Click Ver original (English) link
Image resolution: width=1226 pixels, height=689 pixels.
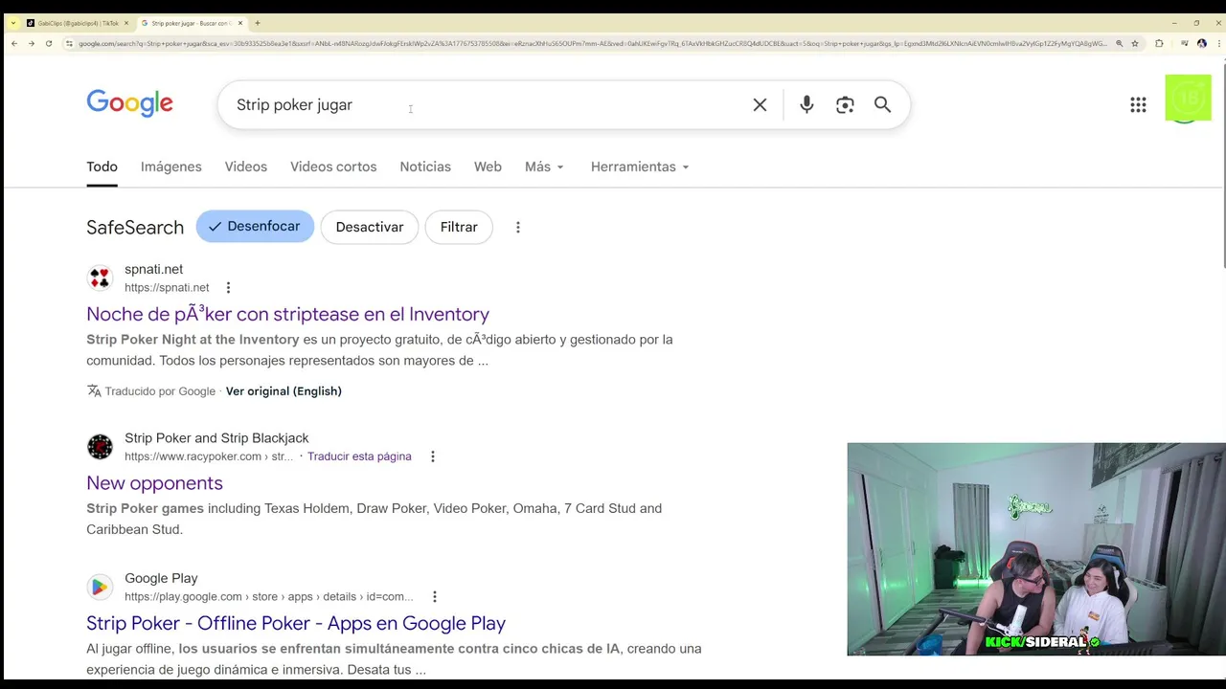pyautogui.click(x=284, y=390)
